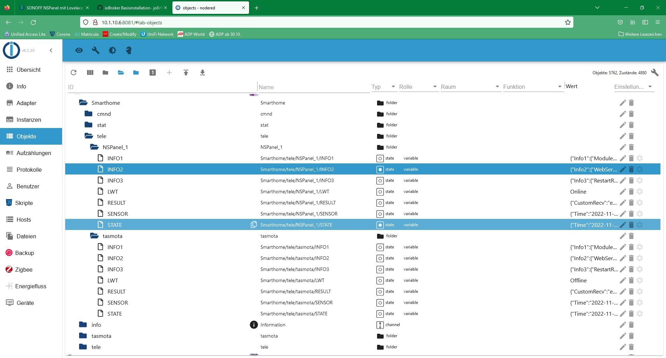Expand the stat folder
This screenshot has width=666, height=358.
click(x=88, y=125)
